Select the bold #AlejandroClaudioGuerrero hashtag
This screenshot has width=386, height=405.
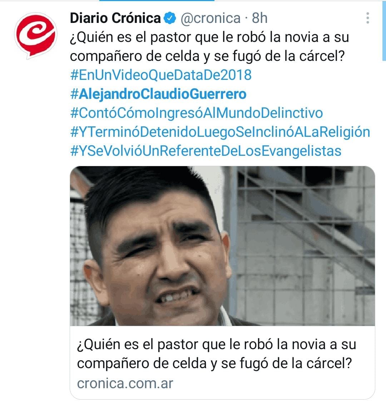158,94
